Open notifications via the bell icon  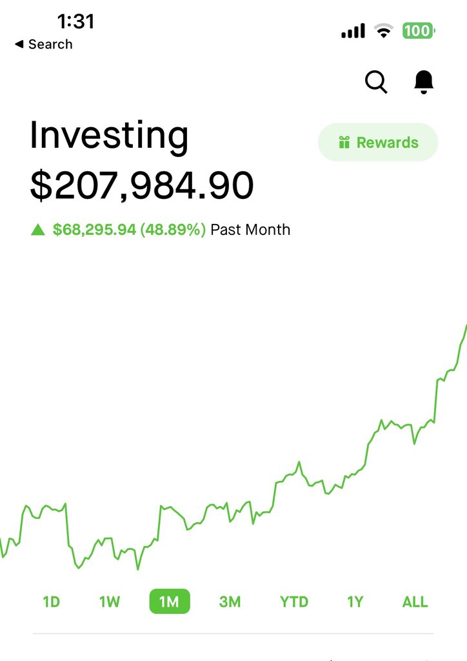(x=424, y=82)
